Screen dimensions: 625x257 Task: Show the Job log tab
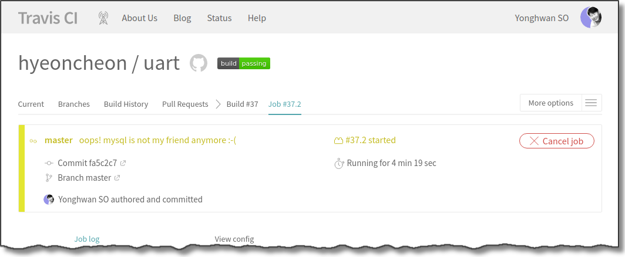[87, 239]
